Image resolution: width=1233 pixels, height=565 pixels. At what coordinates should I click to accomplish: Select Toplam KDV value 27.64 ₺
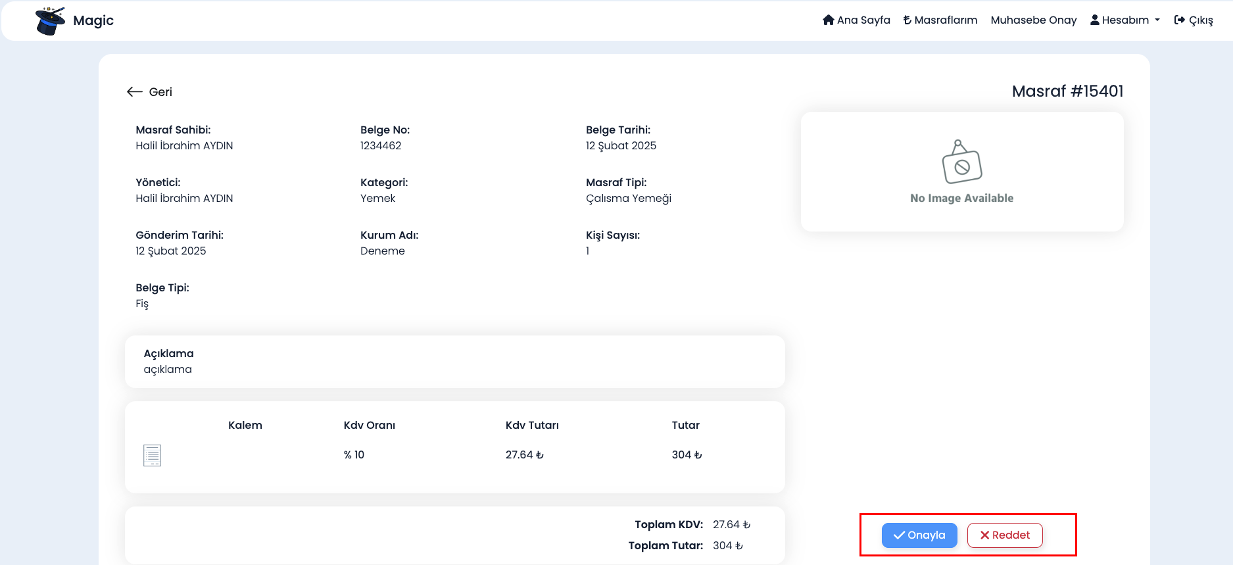[x=732, y=524]
